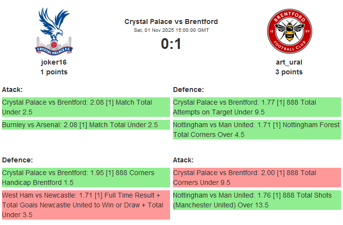The height and width of the screenshot is (225, 343).
Task: Click art_ural's 3 points label
Action: (289, 72)
